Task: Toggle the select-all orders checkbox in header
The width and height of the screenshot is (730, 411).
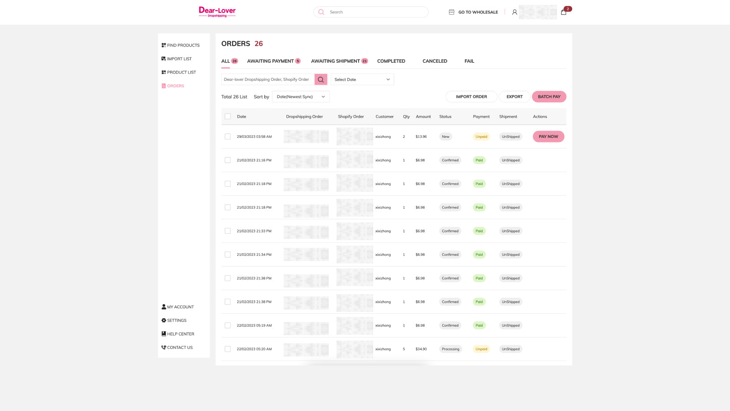Action: (228, 116)
